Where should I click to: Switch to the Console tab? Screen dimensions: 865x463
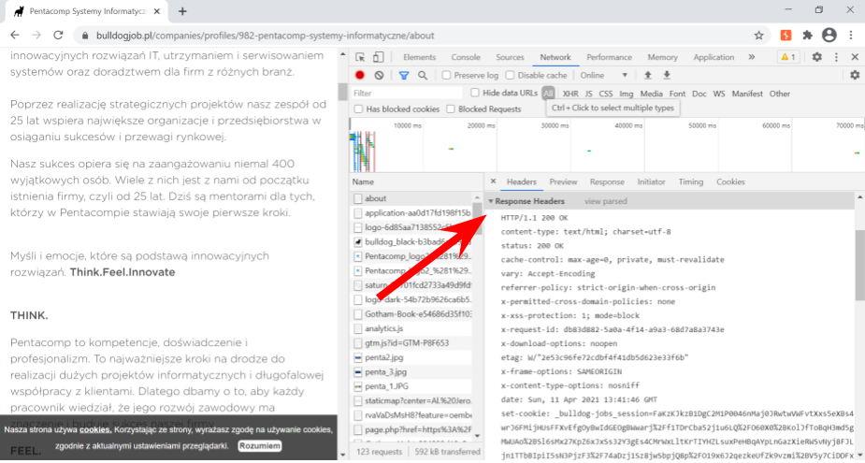pyautogui.click(x=466, y=57)
